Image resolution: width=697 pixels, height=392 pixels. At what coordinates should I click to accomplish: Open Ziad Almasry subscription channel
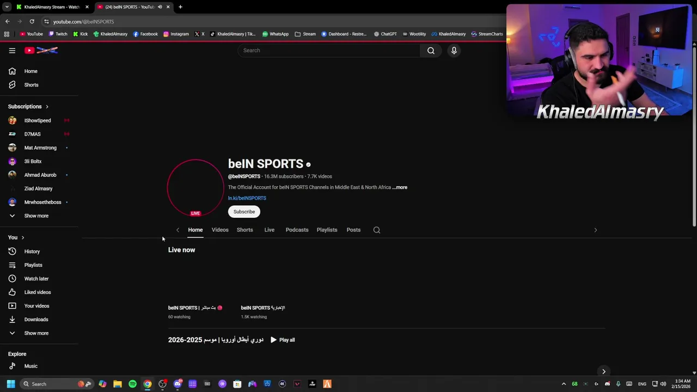click(x=39, y=188)
